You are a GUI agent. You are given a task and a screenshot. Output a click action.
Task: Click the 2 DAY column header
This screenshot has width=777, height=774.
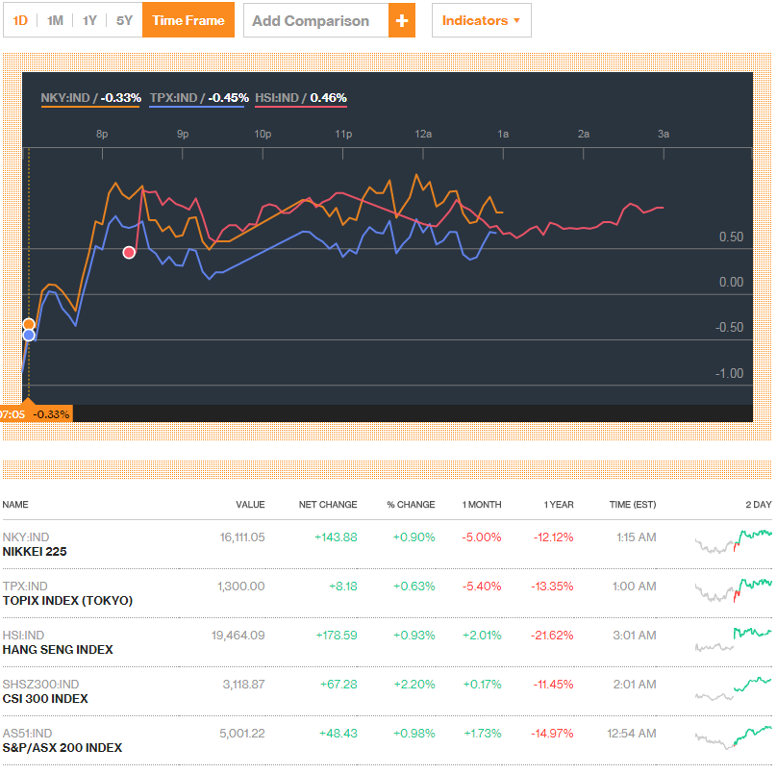[759, 505]
